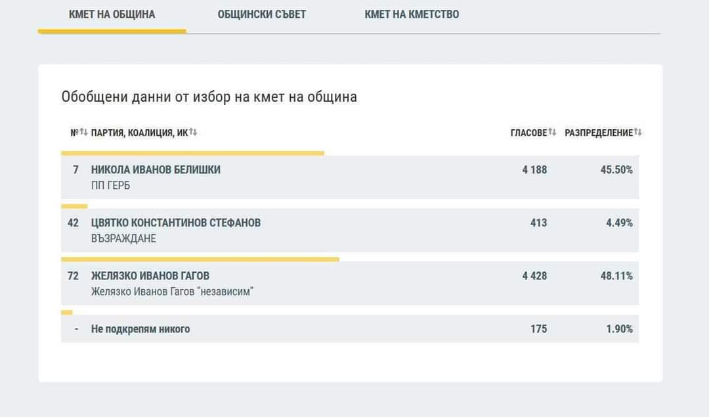
Task: Click candidate НИКОЛА ИВАНОВ БЕЛИШКИ
Action: tap(156, 170)
